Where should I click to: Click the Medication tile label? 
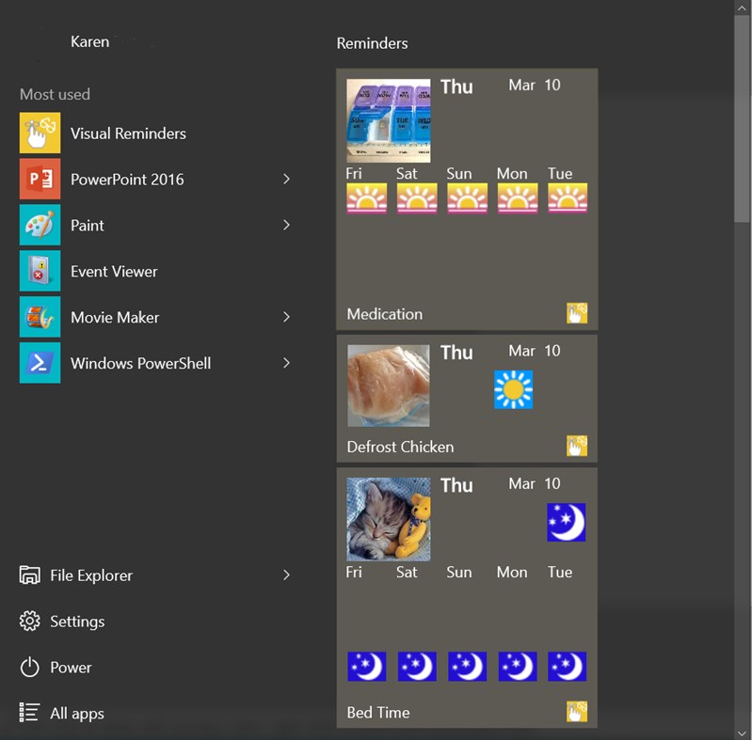click(385, 314)
